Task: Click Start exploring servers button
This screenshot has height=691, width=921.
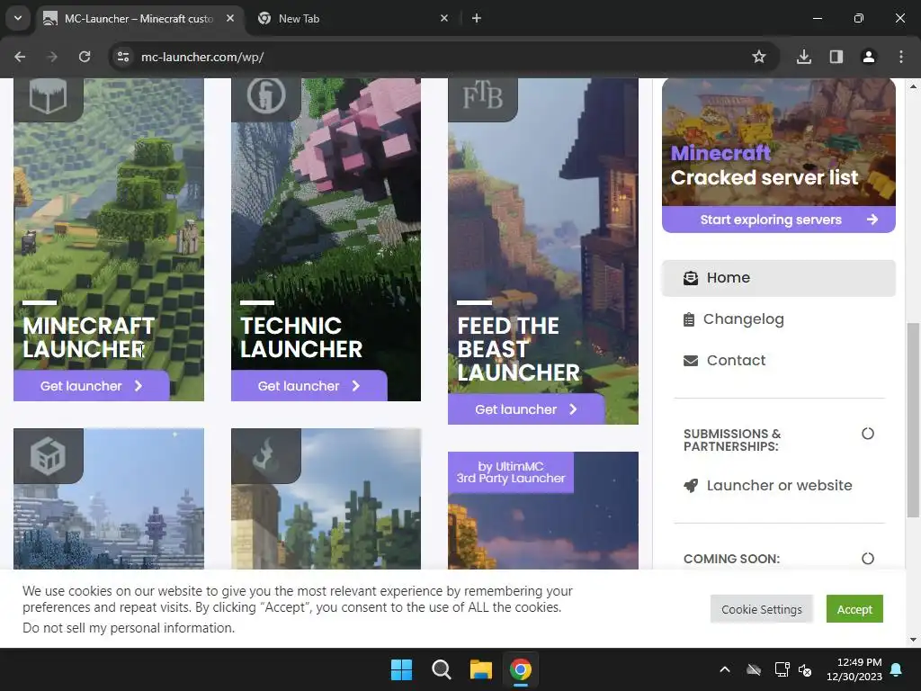Action: (x=778, y=220)
